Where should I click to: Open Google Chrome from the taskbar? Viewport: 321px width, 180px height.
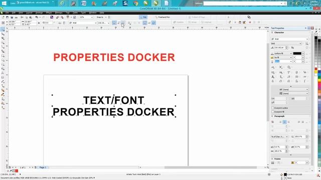tap(135, 3)
